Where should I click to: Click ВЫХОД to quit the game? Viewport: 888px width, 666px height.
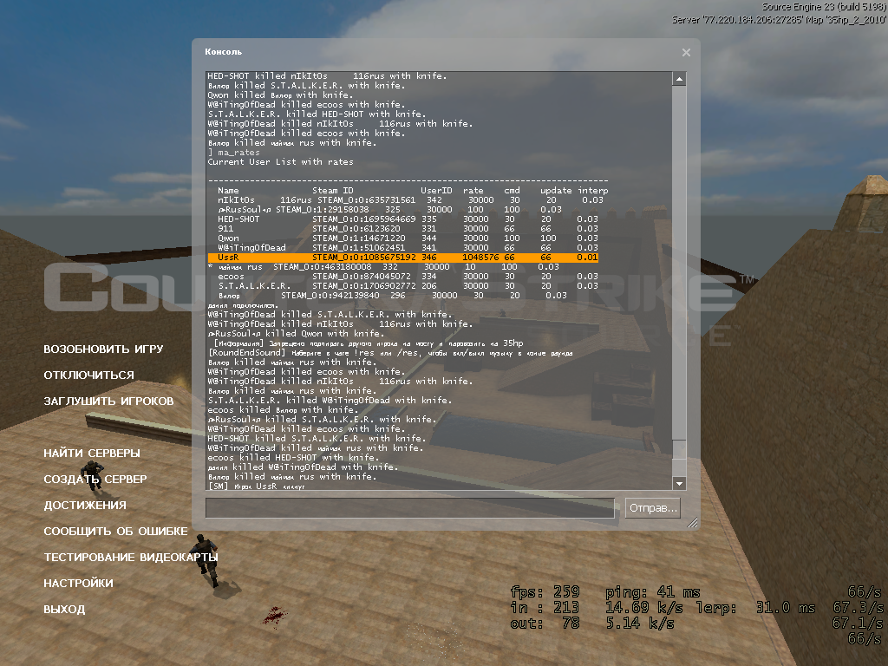[x=64, y=610]
